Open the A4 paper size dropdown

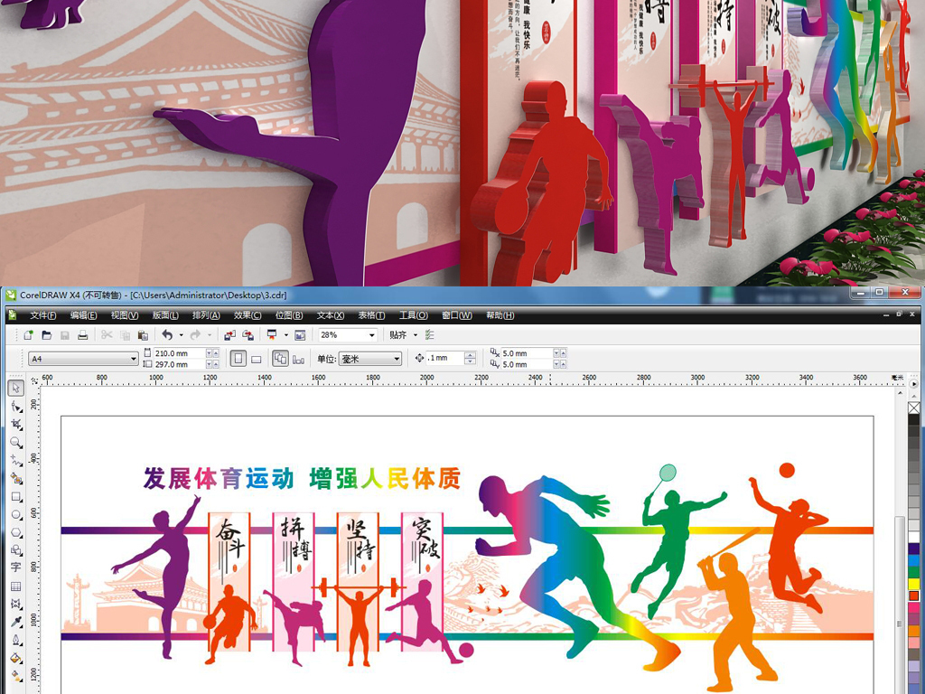(133, 359)
